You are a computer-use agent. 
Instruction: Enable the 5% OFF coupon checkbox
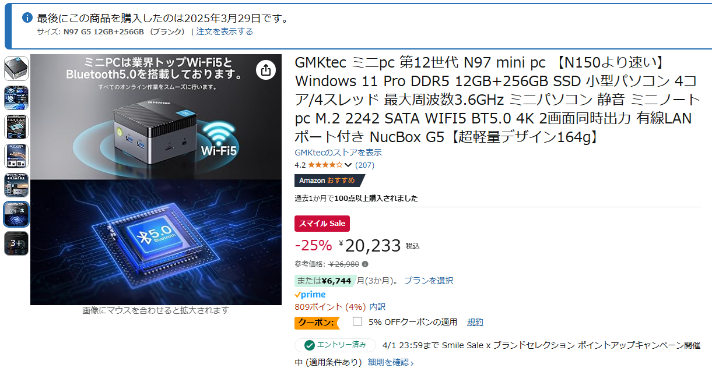tap(357, 321)
